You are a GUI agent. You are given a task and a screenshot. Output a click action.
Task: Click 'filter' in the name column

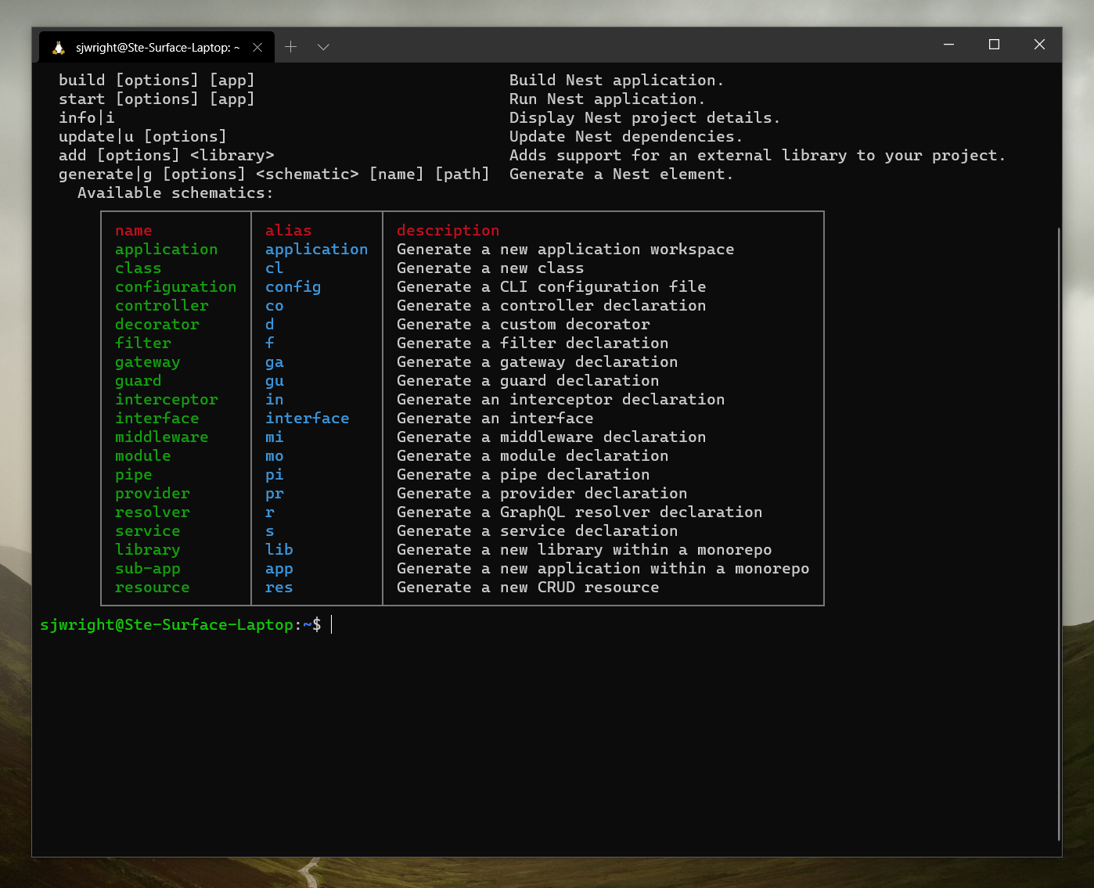pyautogui.click(x=143, y=343)
